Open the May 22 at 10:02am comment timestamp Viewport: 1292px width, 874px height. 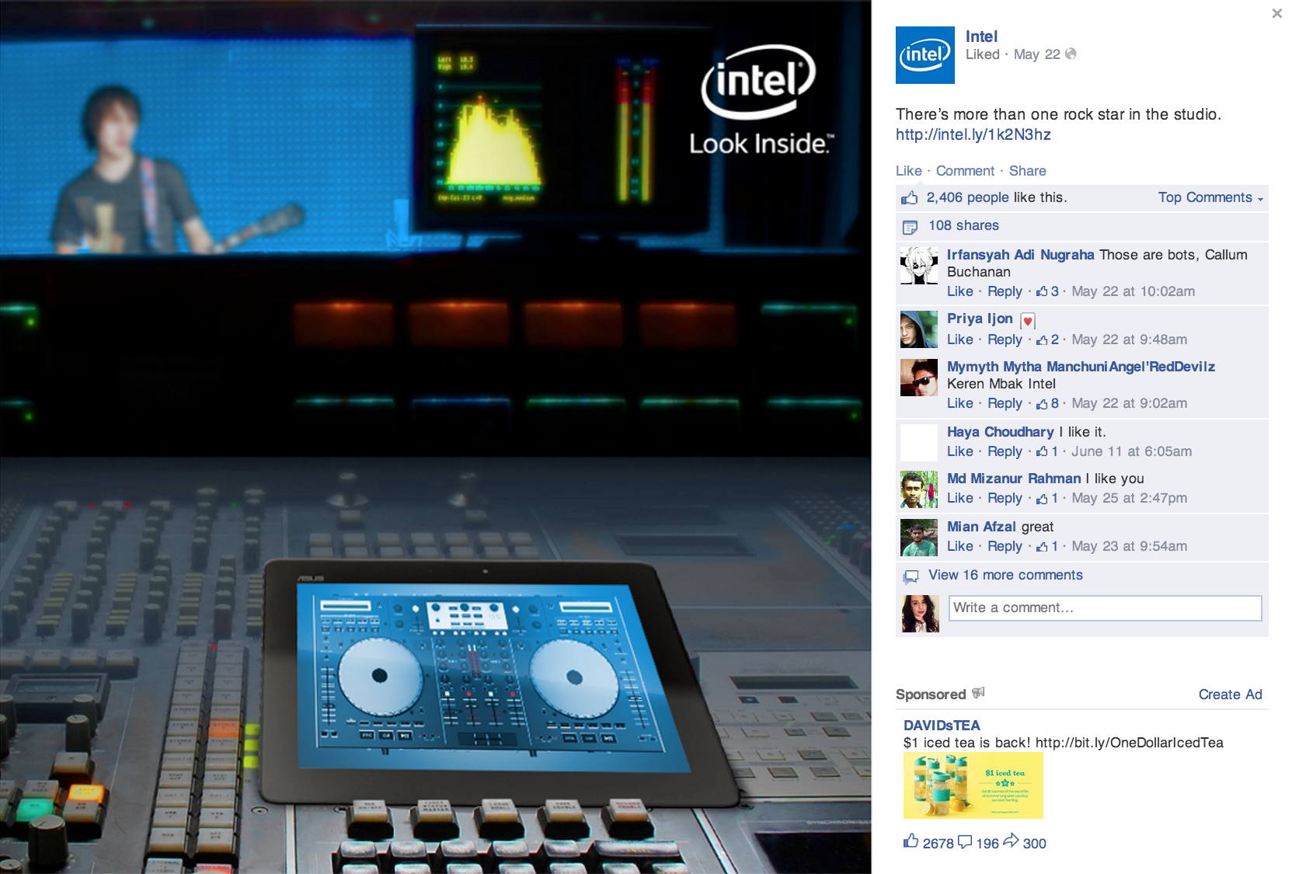1133,291
